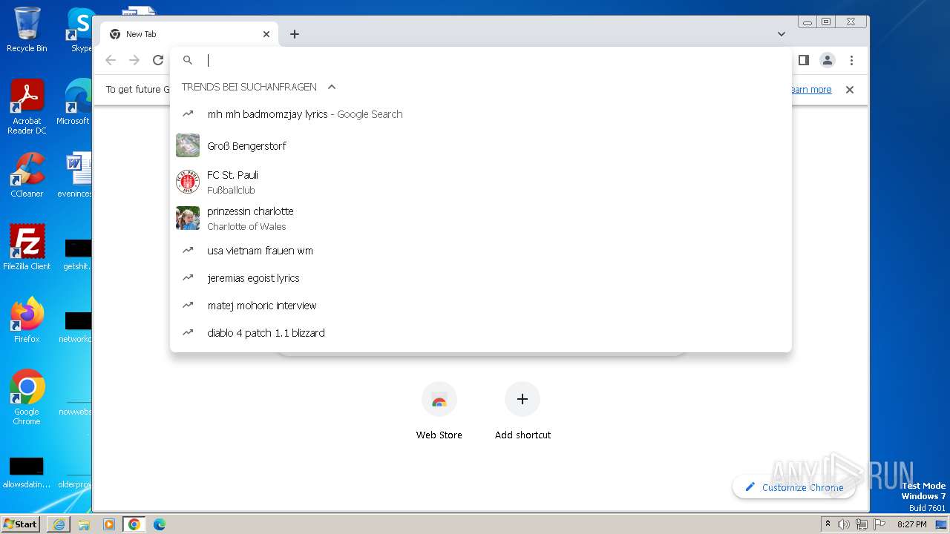Open the new tab plus button
The height and width of the screenshot is (534, 950).
[295, 34]
